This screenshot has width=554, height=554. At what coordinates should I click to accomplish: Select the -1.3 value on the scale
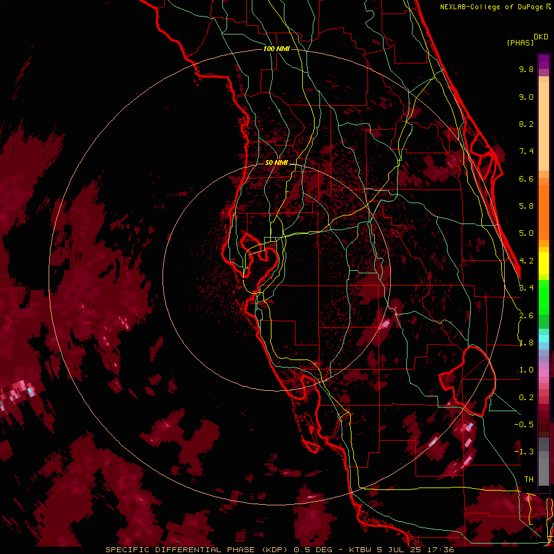pyautogui.click(x=524, y=452)
